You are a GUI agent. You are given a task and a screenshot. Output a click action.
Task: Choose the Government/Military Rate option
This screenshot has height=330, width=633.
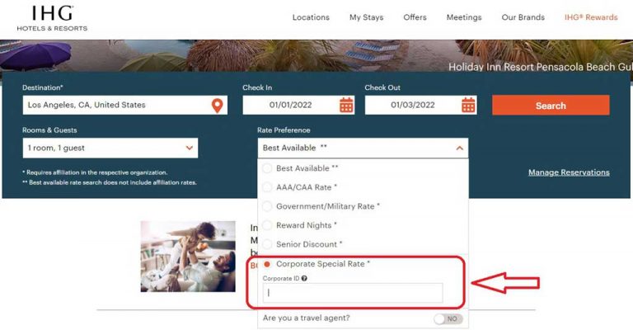coord(267,206)
